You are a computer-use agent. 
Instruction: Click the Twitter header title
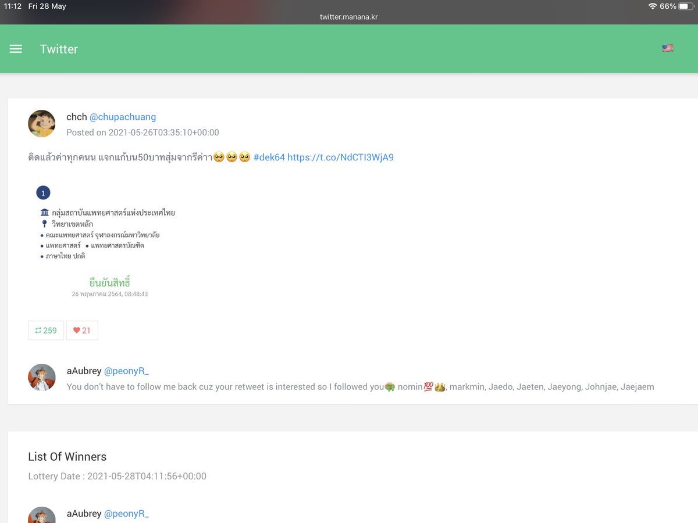click(x=59, y=49)
